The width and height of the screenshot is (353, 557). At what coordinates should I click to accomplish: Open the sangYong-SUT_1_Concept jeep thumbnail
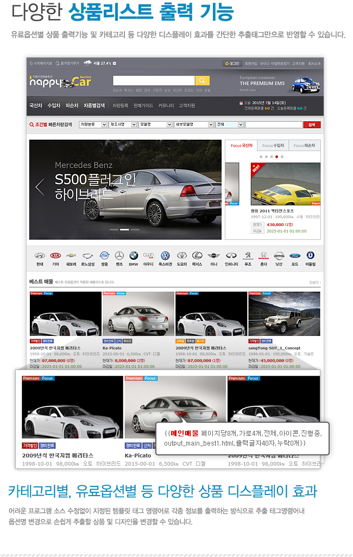coord(284,314)
